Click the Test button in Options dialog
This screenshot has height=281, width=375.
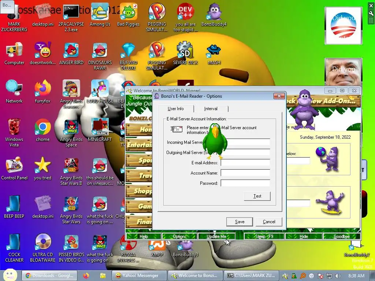coord(257,196)
